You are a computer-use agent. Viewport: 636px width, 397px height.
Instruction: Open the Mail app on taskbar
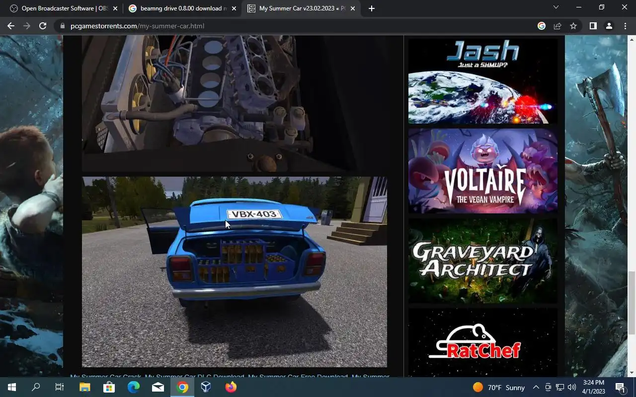158,387
